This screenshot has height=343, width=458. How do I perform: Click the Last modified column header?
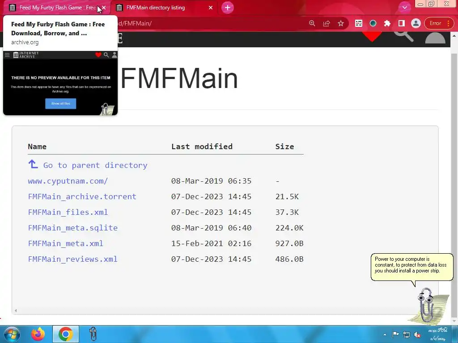[202, 146]
